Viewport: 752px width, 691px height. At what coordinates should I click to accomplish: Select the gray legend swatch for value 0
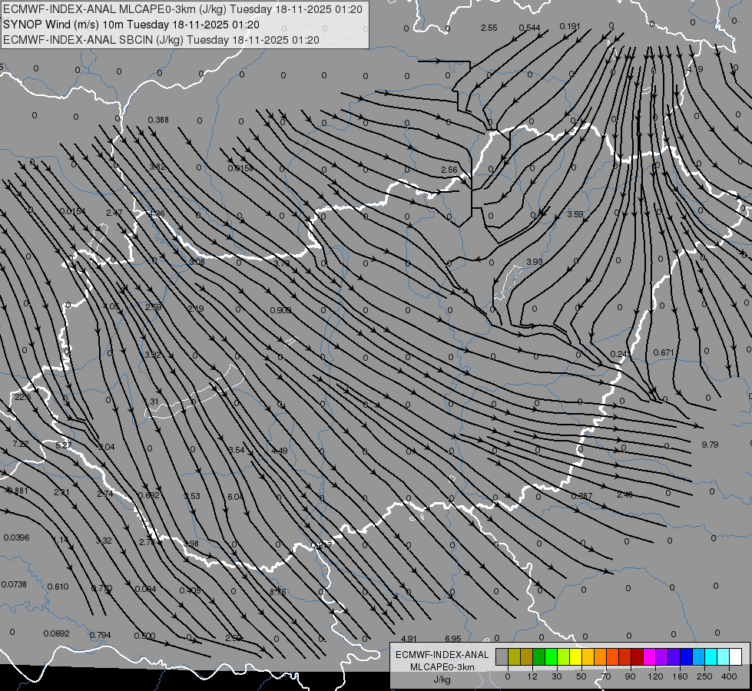(x=502, y=656)
